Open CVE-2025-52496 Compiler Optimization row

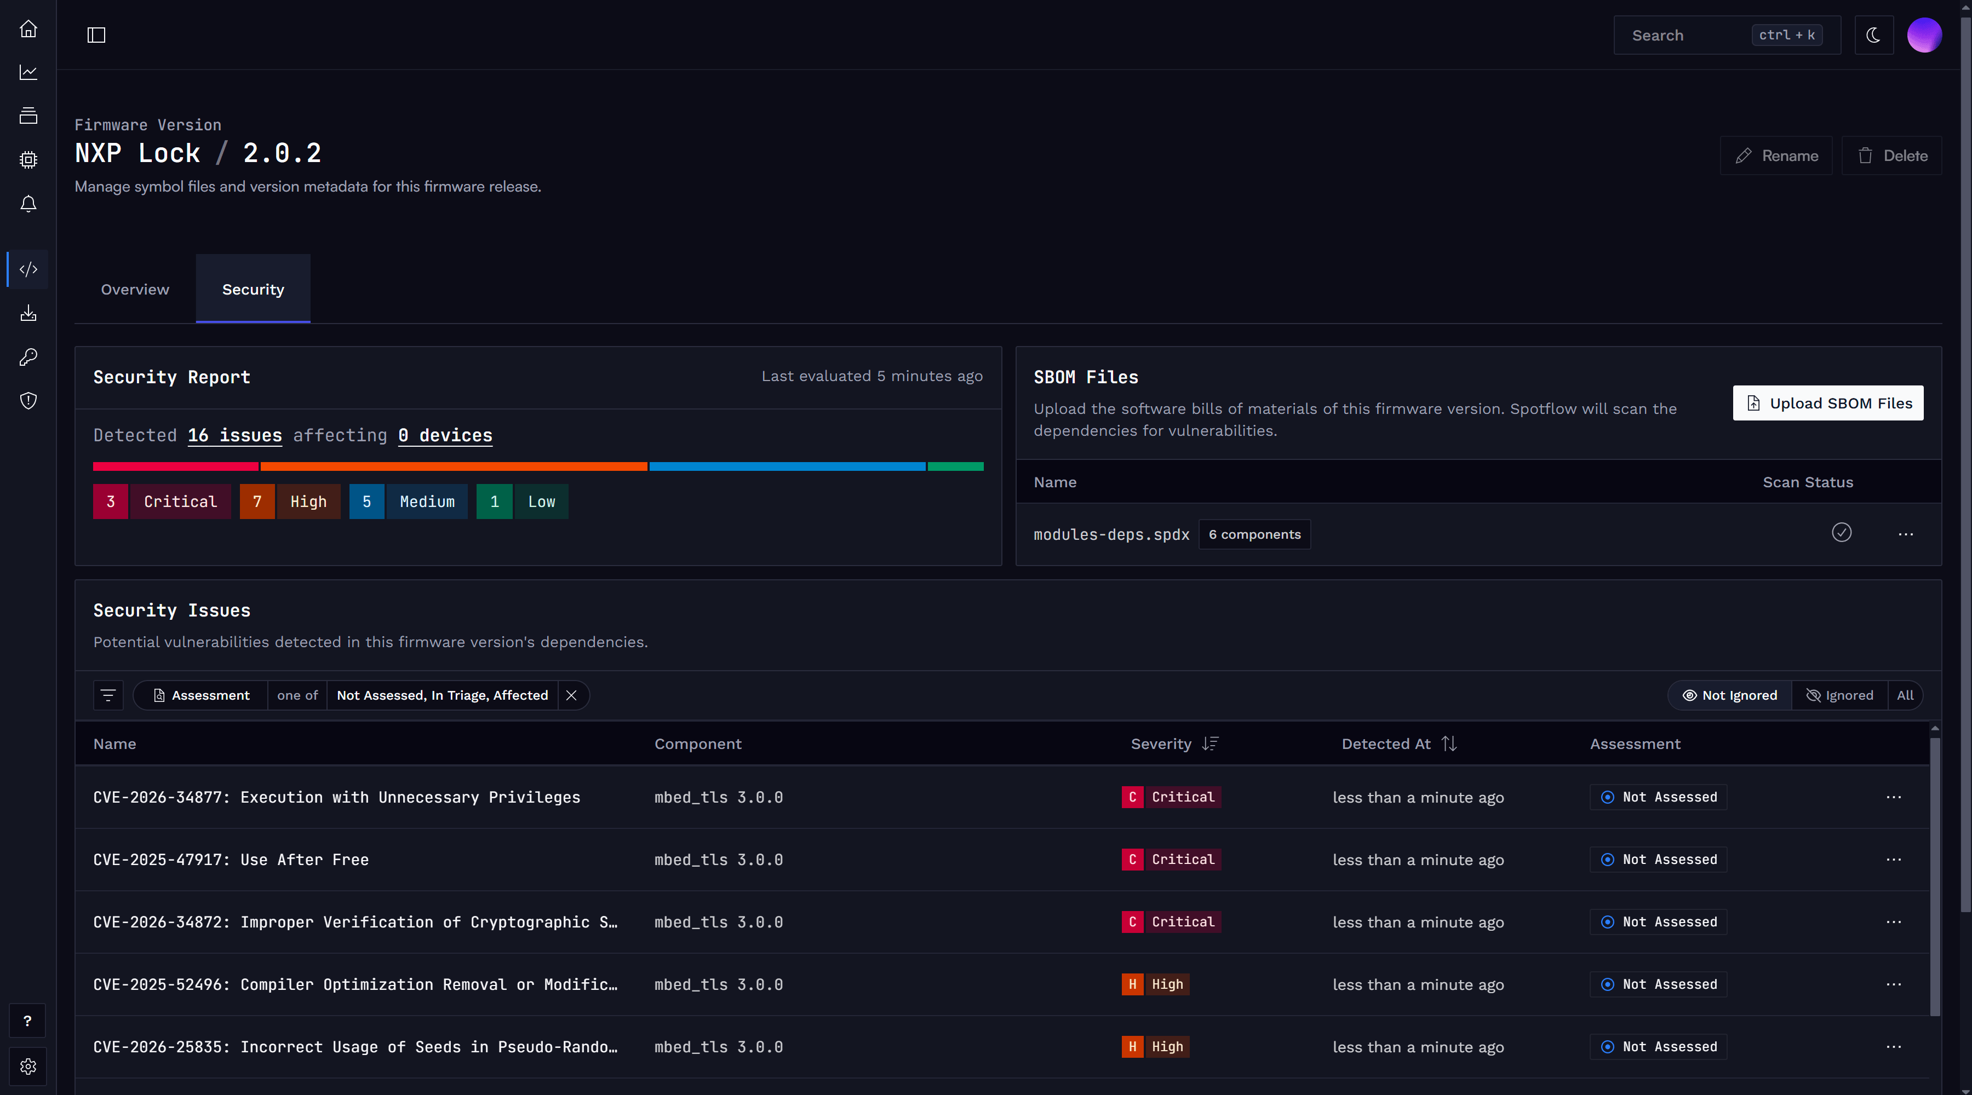[x=355, y=984]
